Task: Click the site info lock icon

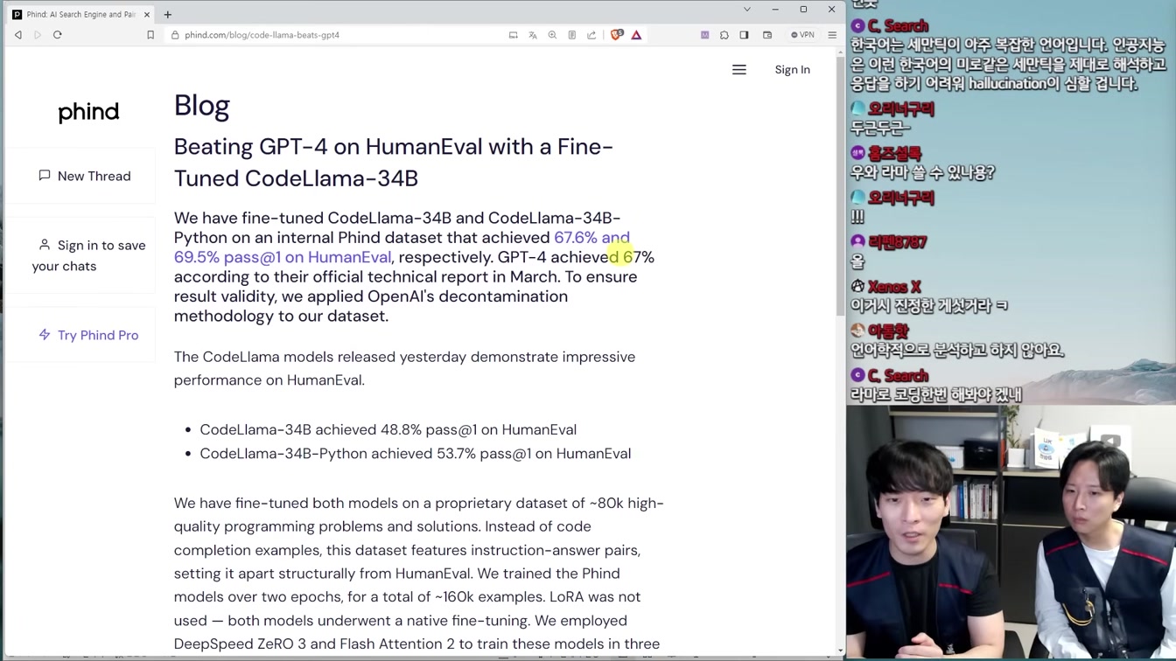Action: (x=175, y=35)
